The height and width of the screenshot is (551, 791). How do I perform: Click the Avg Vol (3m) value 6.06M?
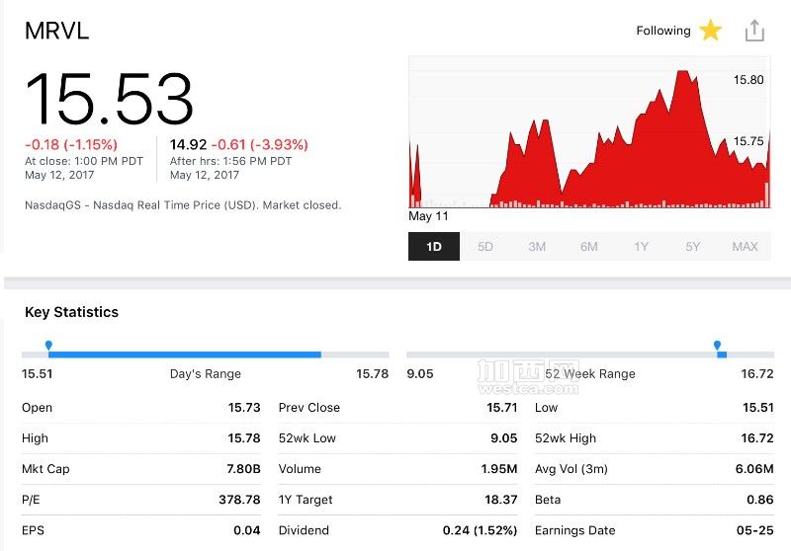click(754, 469)
